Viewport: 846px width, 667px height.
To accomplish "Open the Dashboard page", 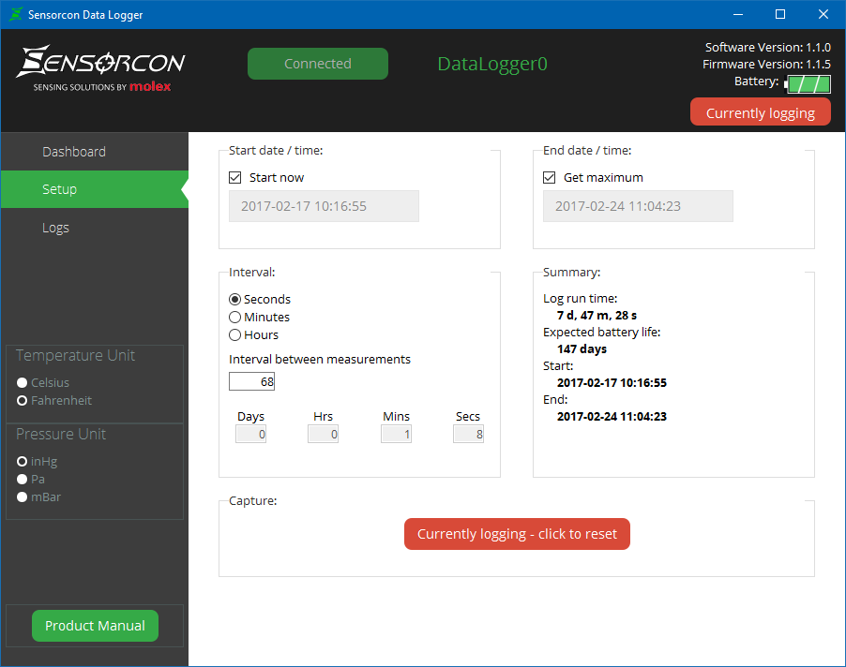I will (x=95, y=152).
